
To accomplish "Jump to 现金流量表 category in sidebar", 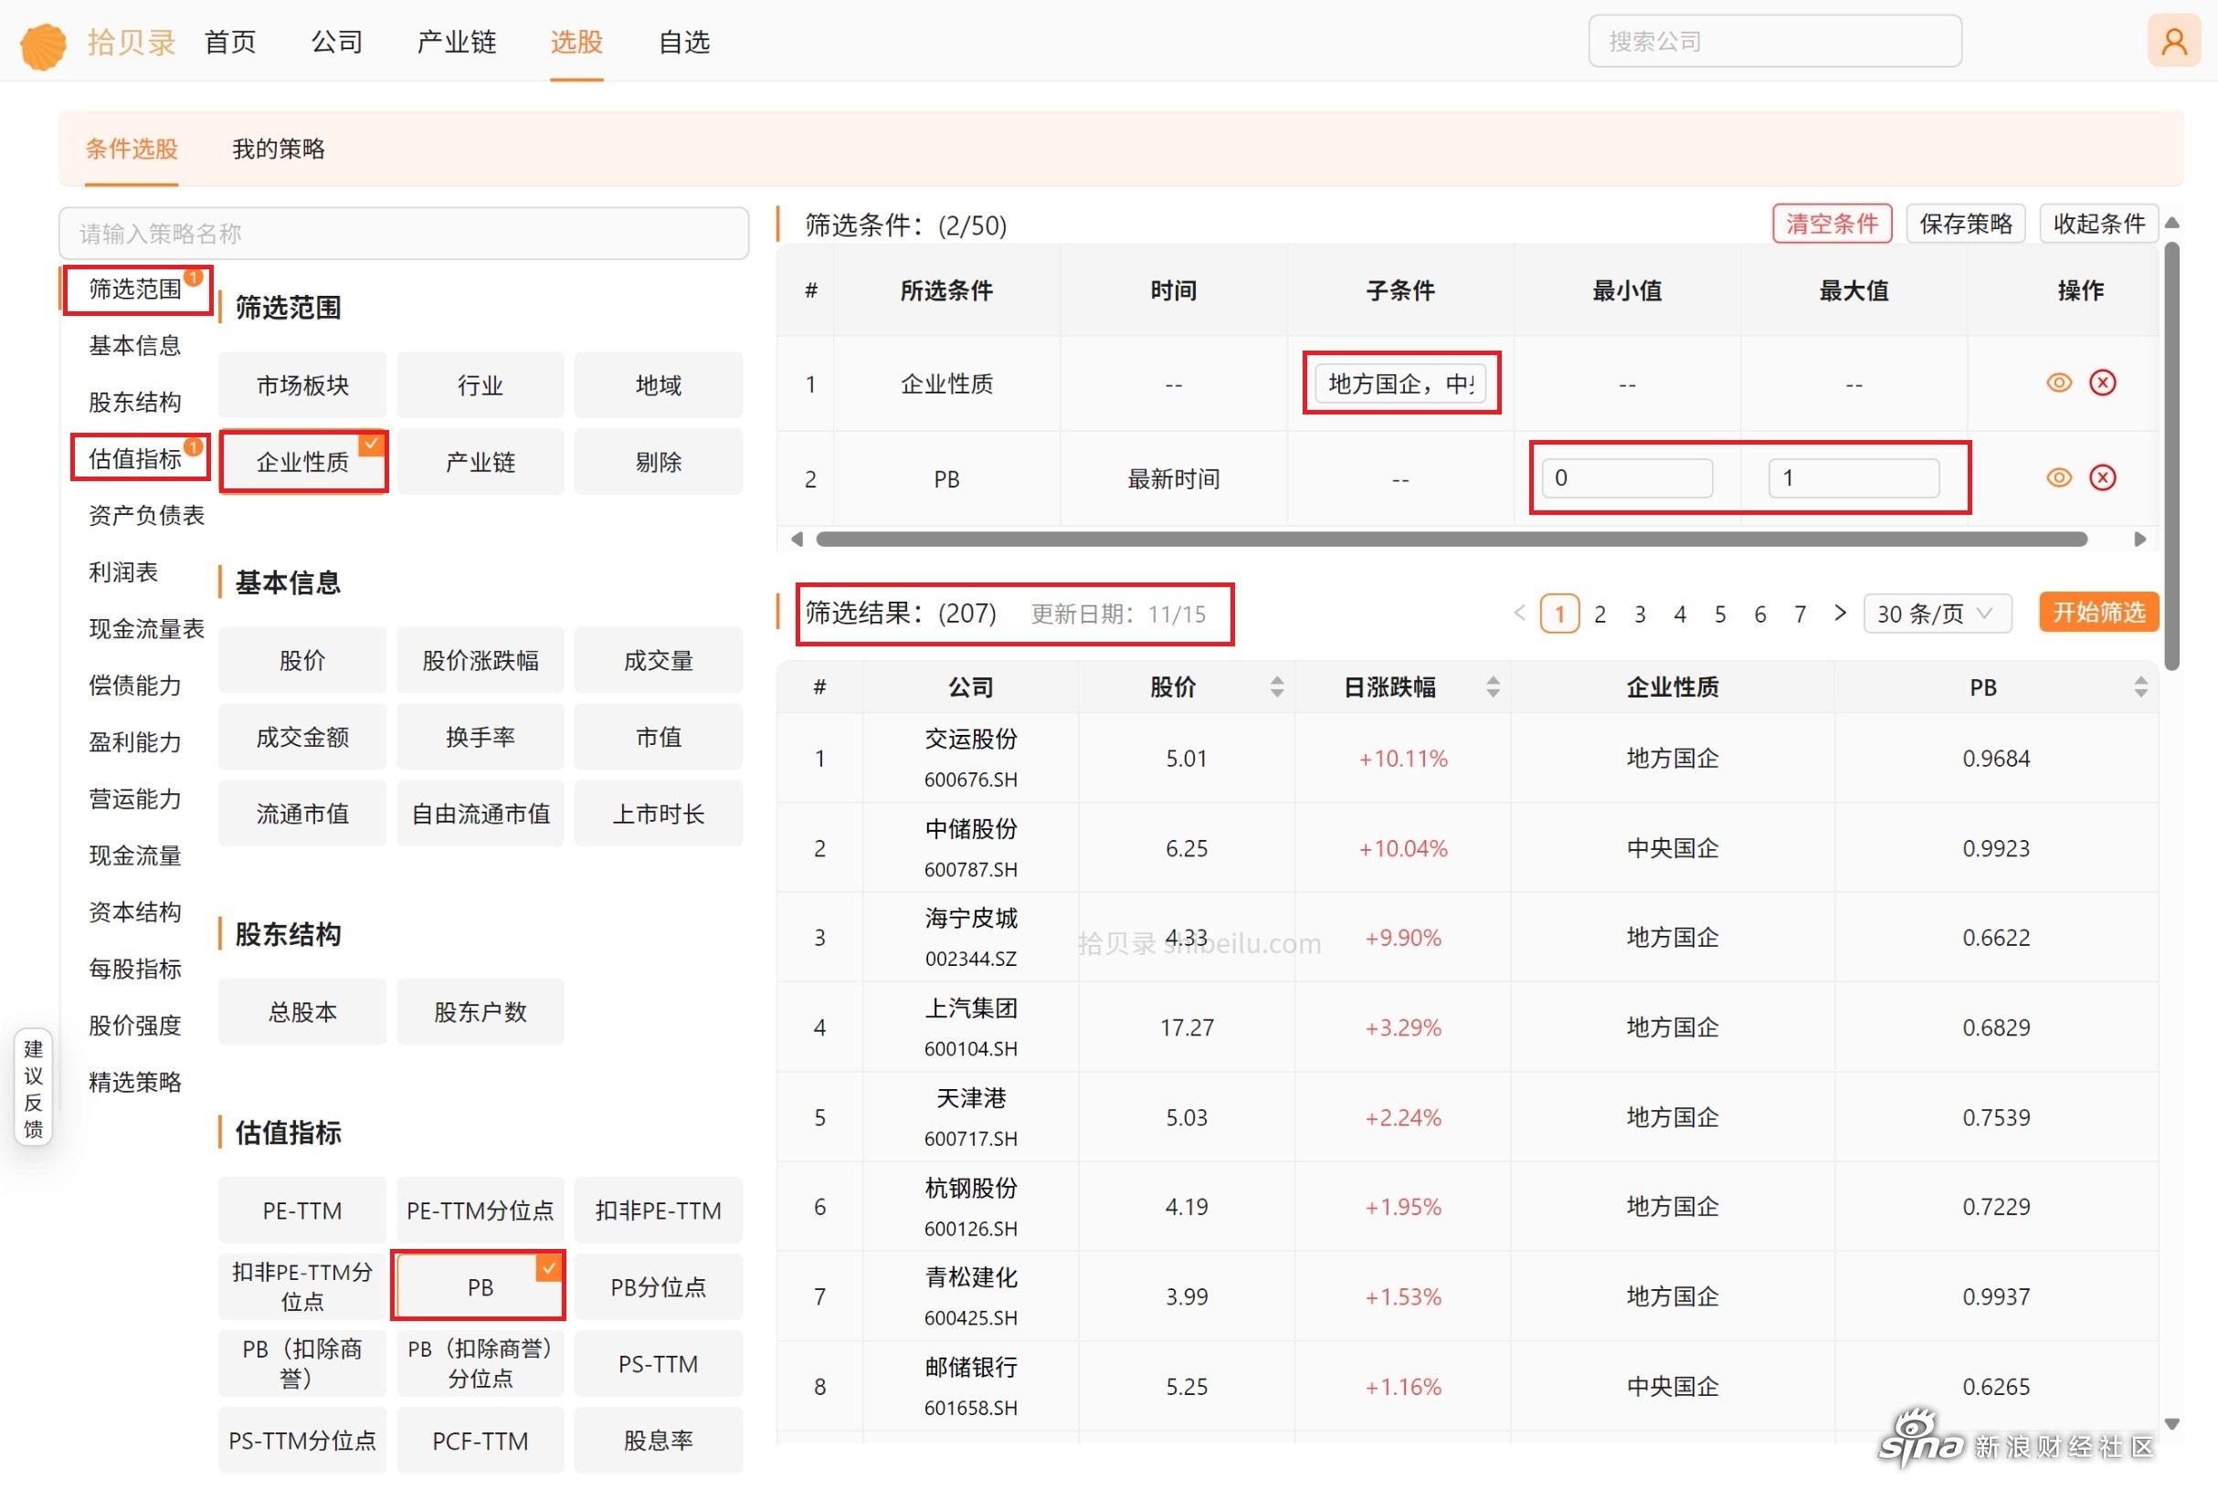I will (x=146, y=628).
